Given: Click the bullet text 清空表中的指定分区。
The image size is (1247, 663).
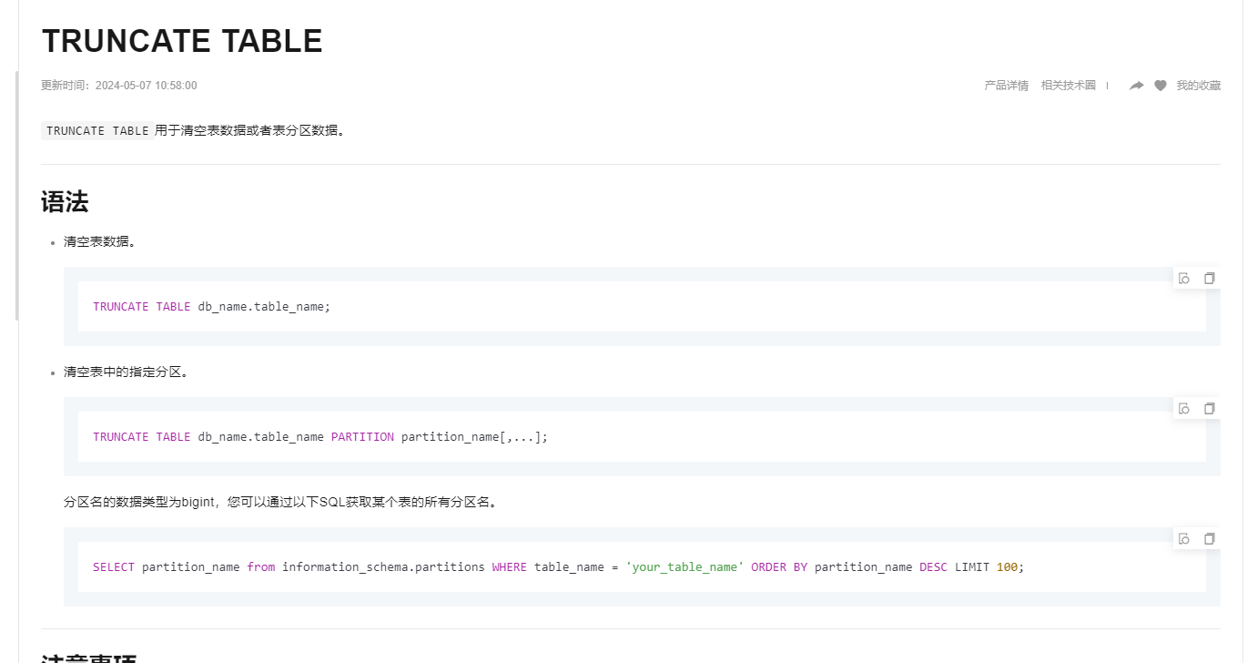Looking at the screenshot, I should pyautogui.click(x=126, y=372).
